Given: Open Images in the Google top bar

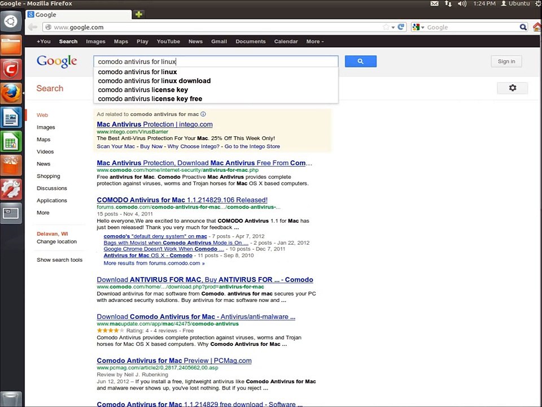Looking at the screenshot, I should [95, 41].
